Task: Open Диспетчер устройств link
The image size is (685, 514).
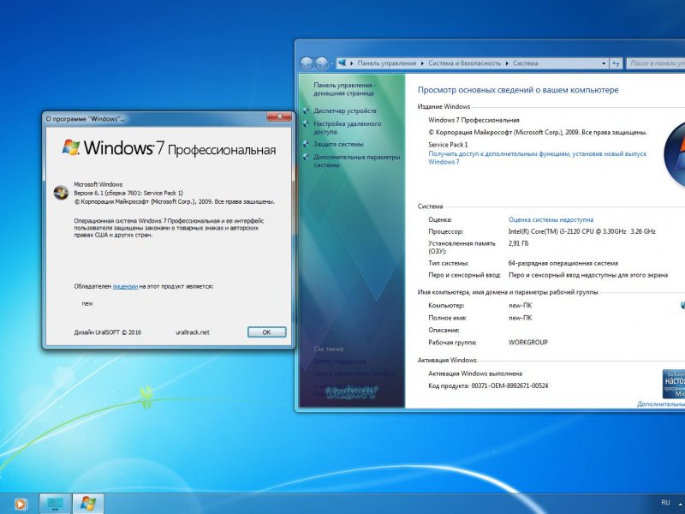Action: [x=345, y=111]
